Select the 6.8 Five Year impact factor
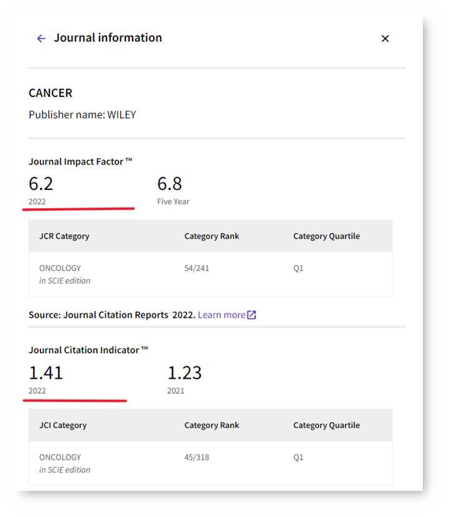Image resolution: width=449 pixels, height=517 pixels. pos(169,184)
